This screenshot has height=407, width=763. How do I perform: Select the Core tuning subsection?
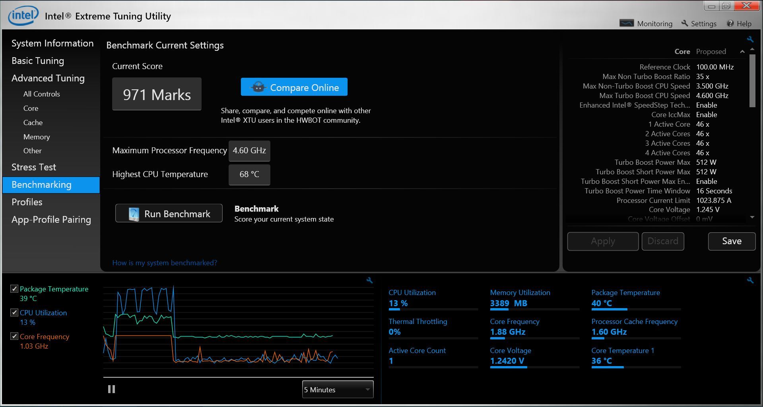coord(31,108)
